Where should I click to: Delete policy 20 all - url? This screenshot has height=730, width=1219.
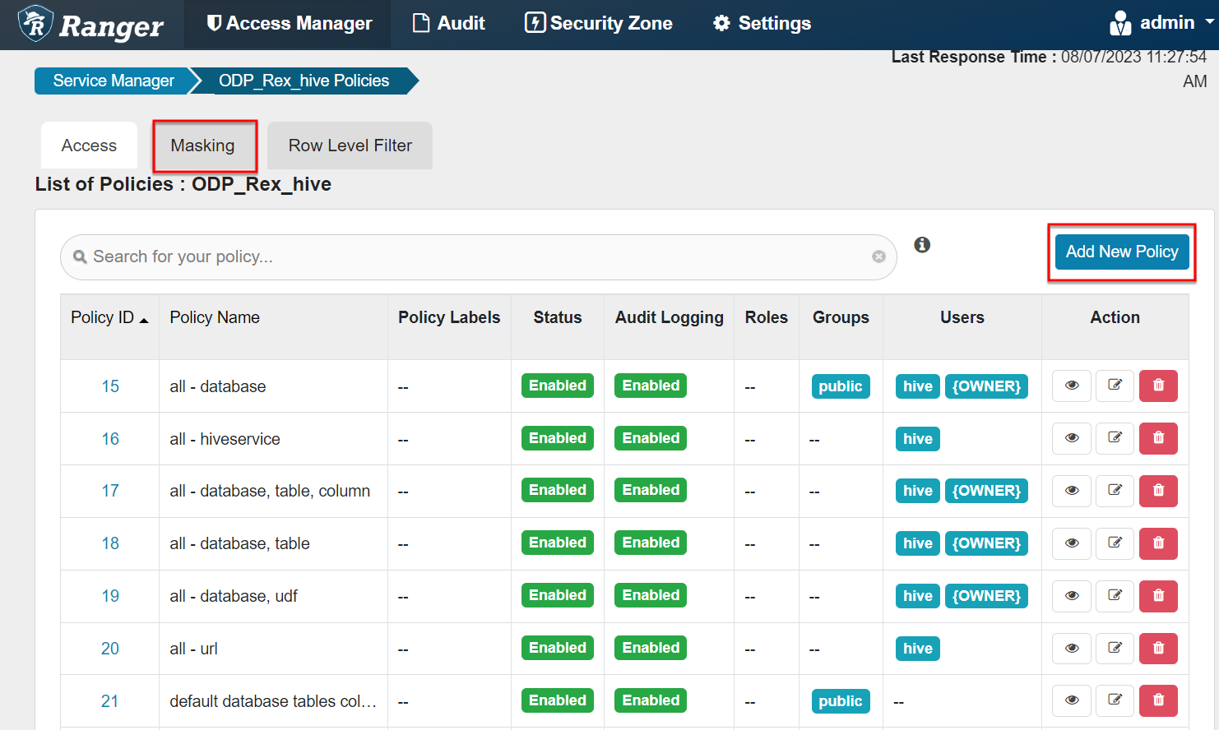click(1158, 649)
